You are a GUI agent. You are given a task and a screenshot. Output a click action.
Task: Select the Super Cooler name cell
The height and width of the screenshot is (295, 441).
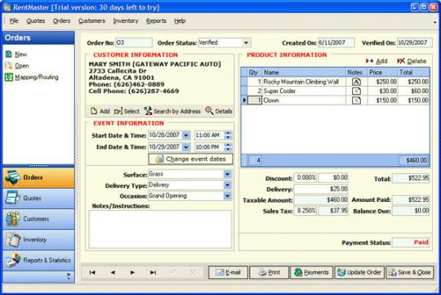[x=304, y=92]
